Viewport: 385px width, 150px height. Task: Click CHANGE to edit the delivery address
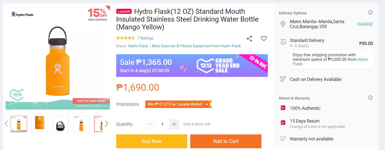pyautogui.click(x=365, y=24)
